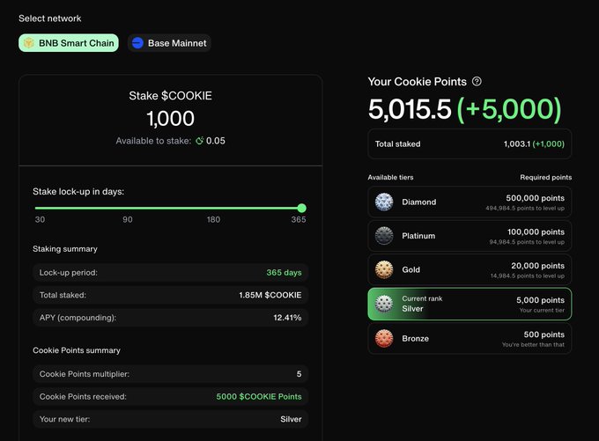Set lock-up to 90 days mark
This screenshot has height=441, width=599.
[128, 209]
